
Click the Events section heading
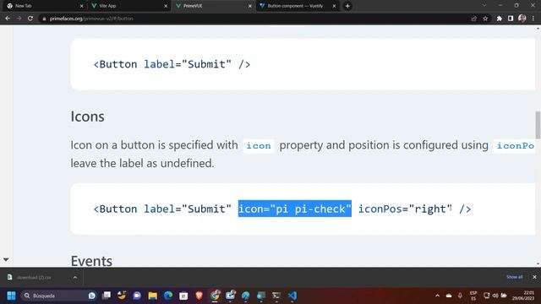[x=91, y=261]
